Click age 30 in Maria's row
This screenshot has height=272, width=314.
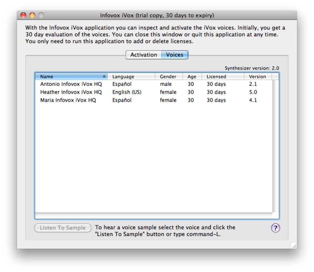tap(191, 100)
